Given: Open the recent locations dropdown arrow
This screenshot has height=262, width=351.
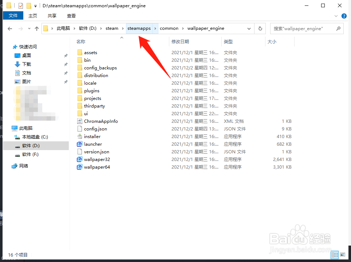Looking at the screenshot, I should pos(29,29).
